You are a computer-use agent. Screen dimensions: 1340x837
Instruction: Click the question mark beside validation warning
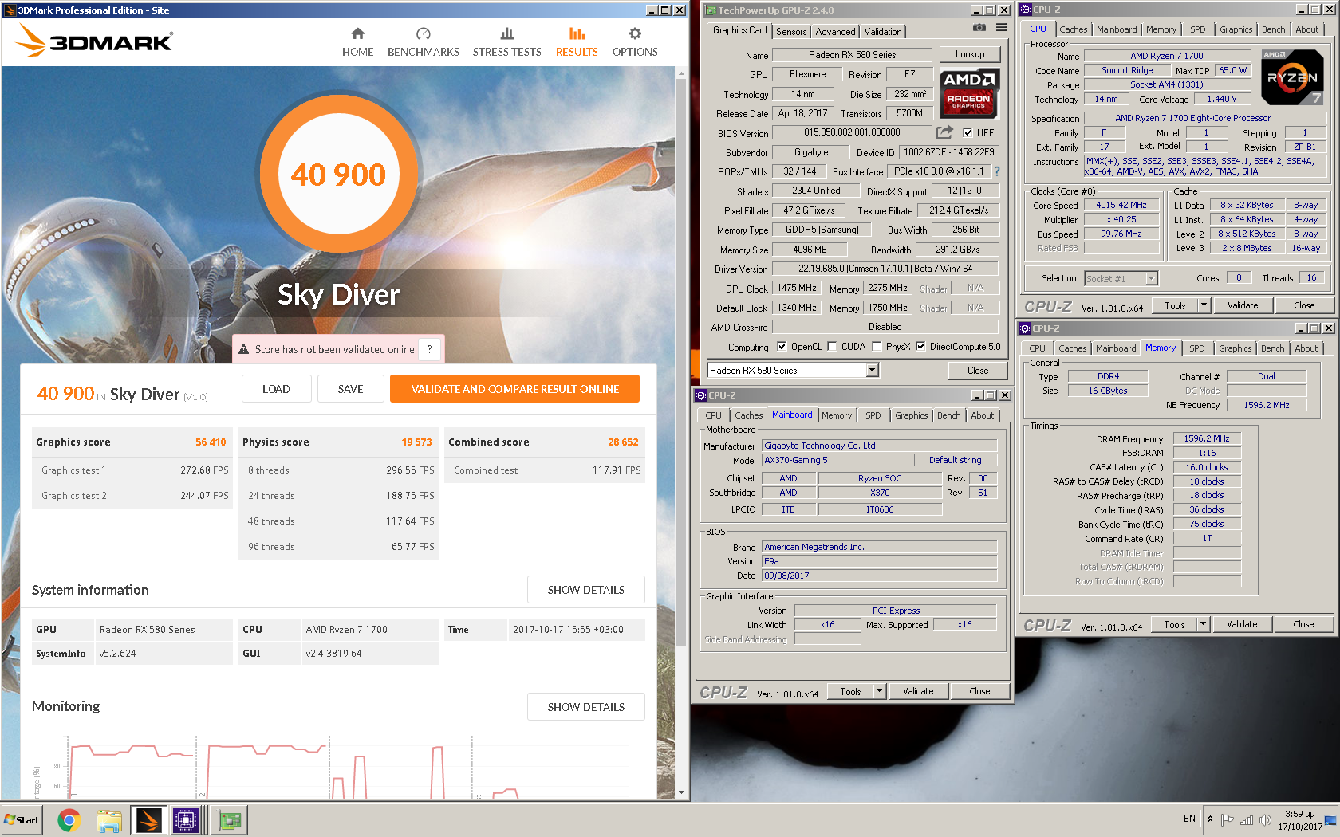429,349
